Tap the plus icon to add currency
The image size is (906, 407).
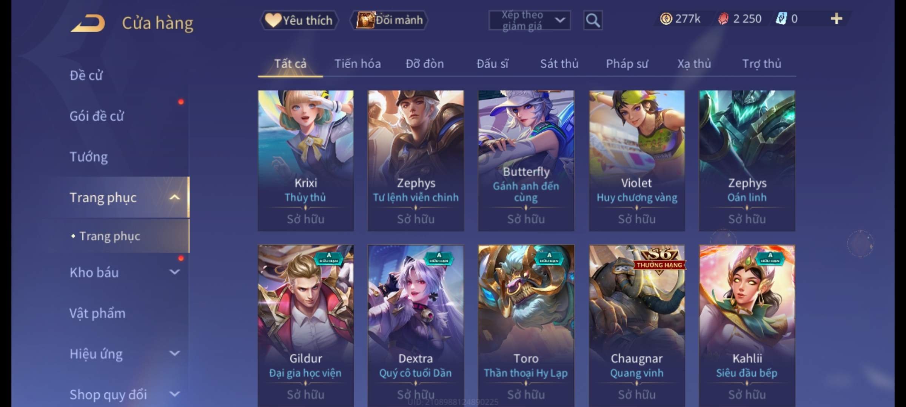(x=836, y=19)
